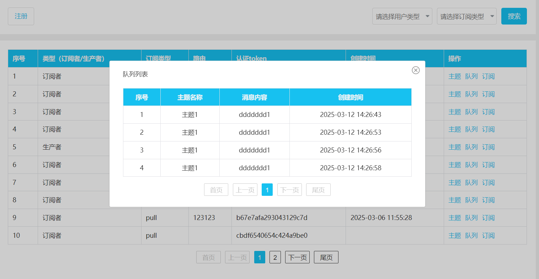Click the 搜索 button
Screen dimensions: 539x279
[514, 16]
